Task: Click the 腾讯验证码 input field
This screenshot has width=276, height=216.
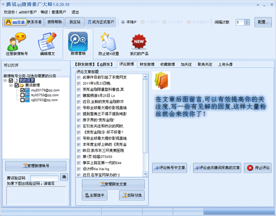Action: tap(44, 178)
